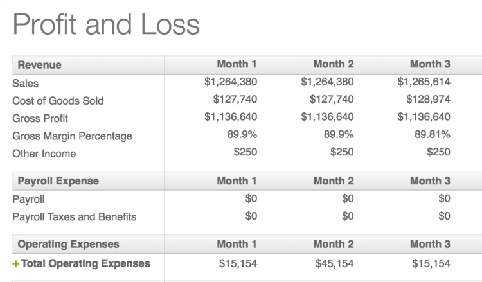482x282 pixels.
Task: Select the Gross Profit row label
Action: coord(40,118)
